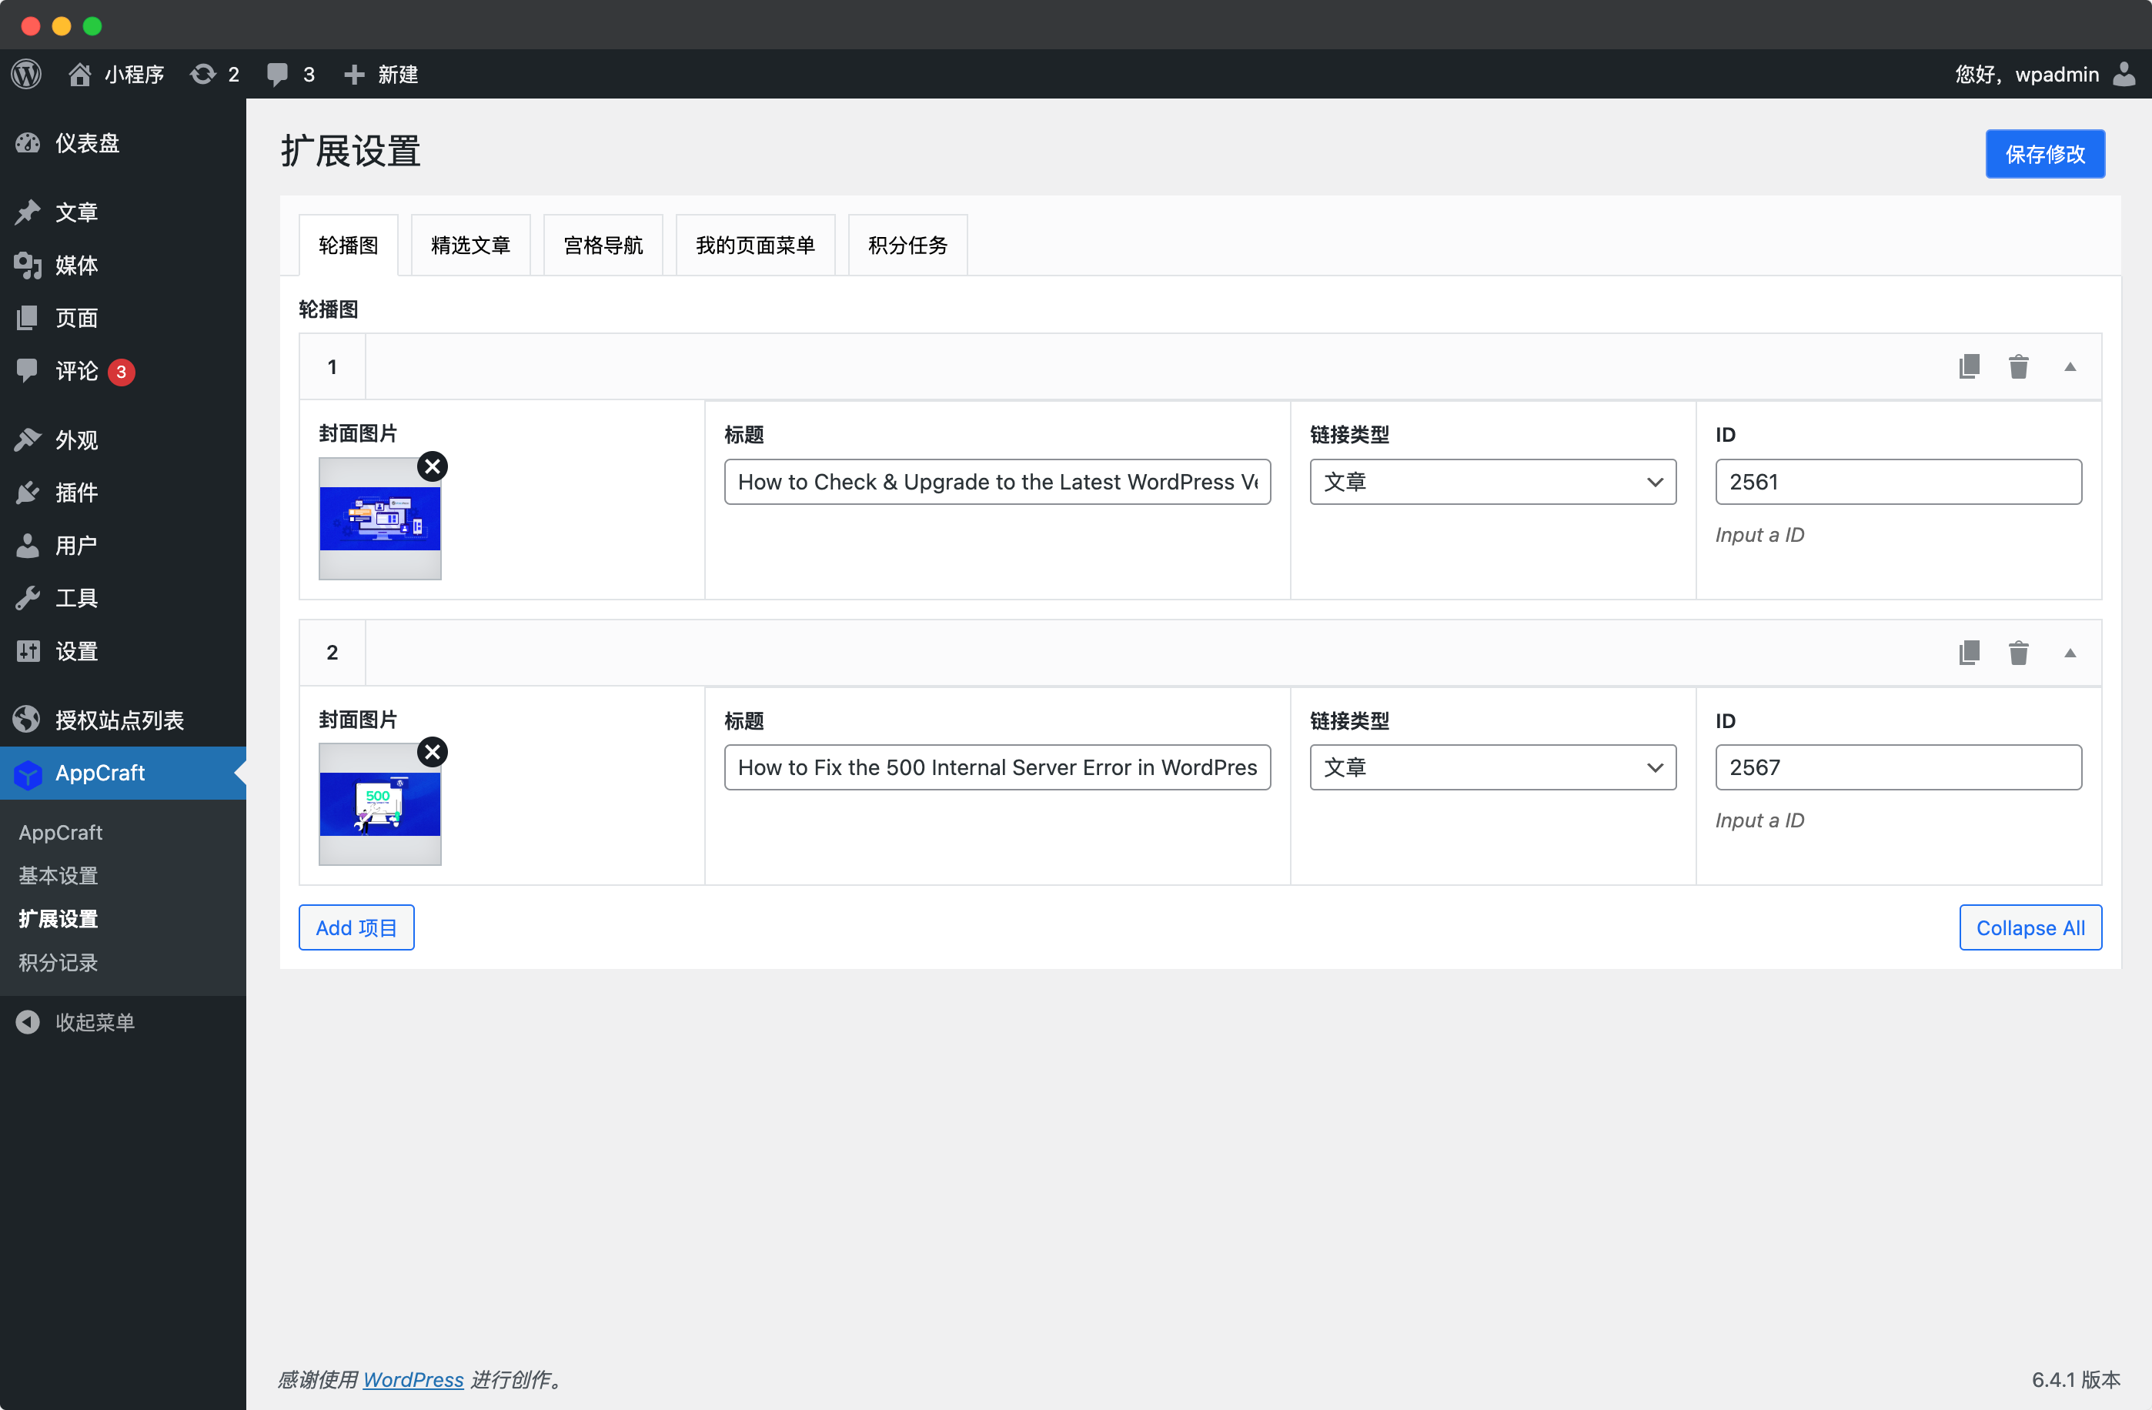The width and height of the screenshot is (2152, 1410).
Task: Remove cover image of item 2
Action: pos(433,753)
